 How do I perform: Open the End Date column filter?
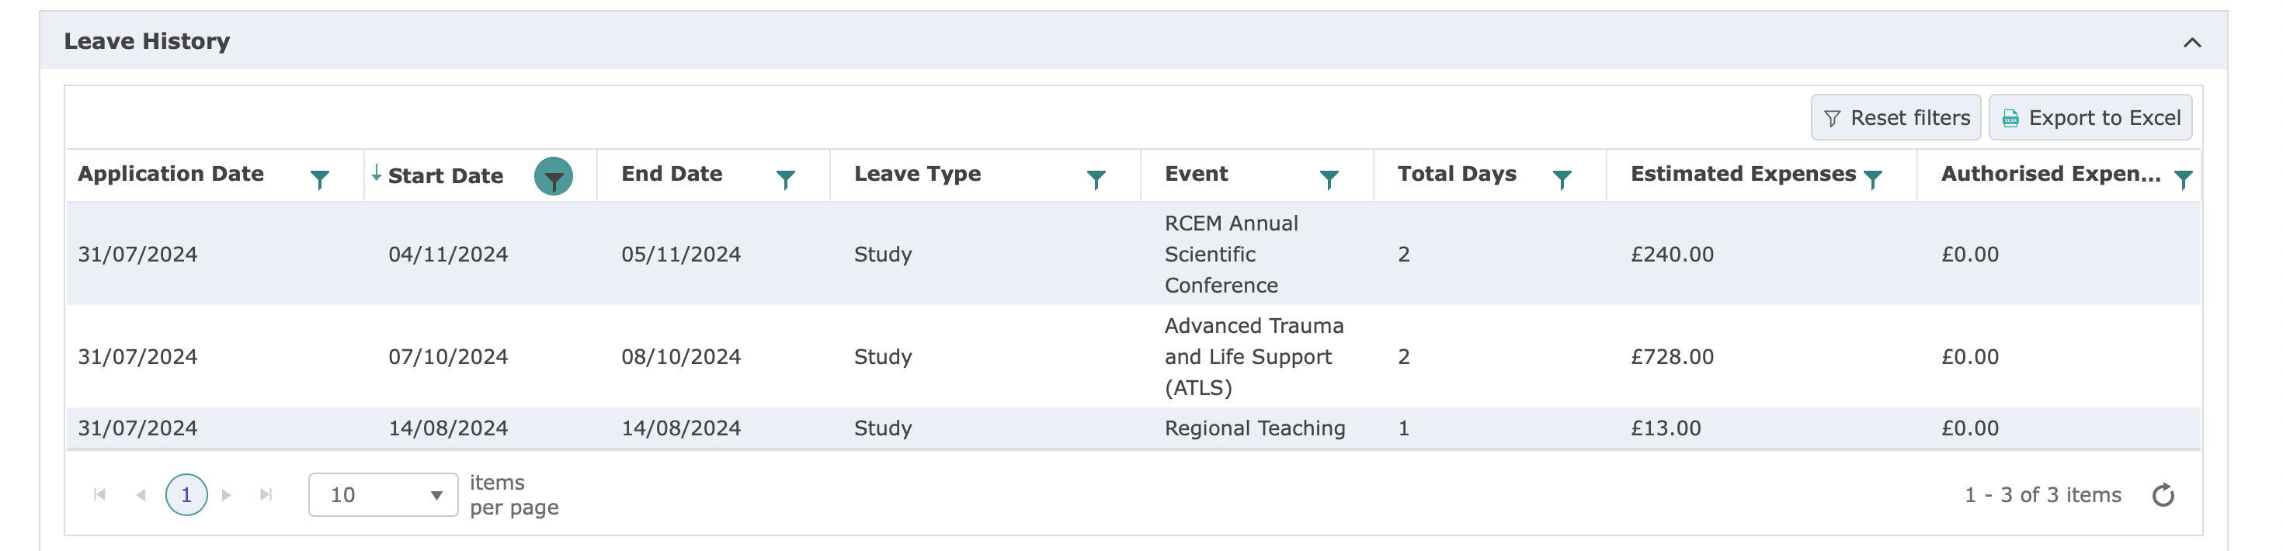tap(785, 179)
